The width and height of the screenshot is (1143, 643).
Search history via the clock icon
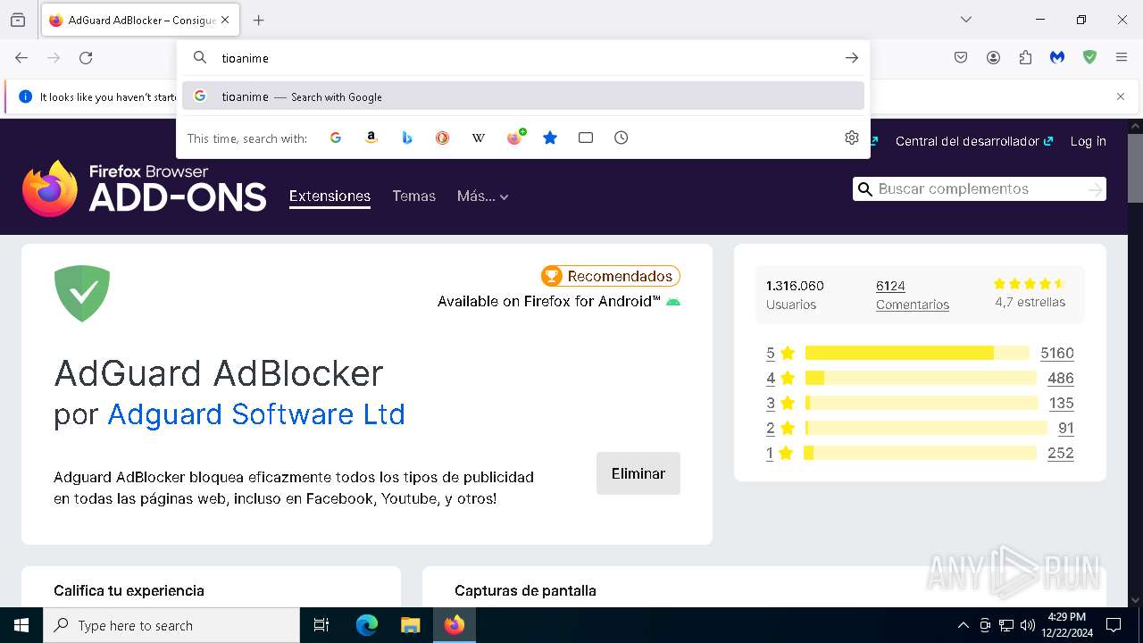point(622,138)
